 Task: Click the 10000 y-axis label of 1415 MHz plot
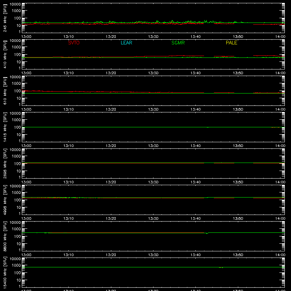pos(15,113)
